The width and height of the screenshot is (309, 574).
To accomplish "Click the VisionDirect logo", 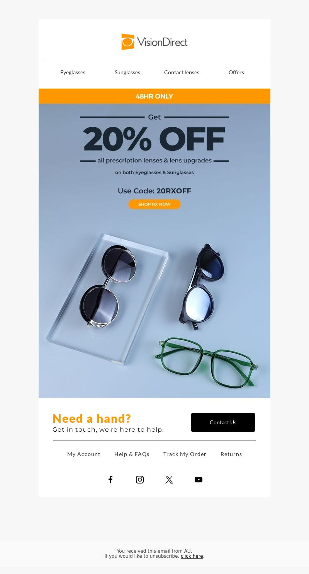I will 154,42.
